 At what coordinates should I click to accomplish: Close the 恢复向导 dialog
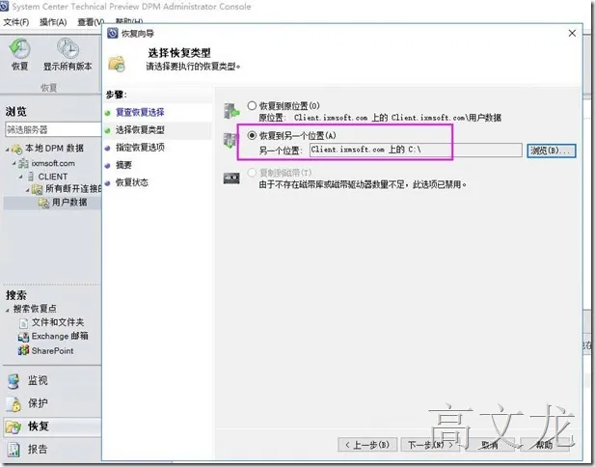pyautogui.click(x=572, y=34)
